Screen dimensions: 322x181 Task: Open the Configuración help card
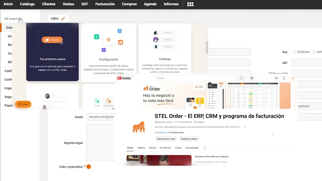coord(109,53)
